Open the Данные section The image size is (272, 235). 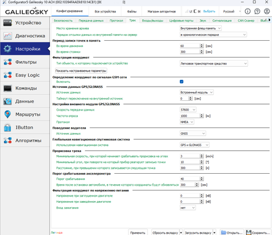(25, 101)
